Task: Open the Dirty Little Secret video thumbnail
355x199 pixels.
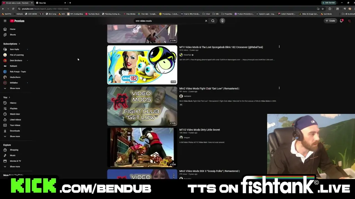Action: pyautogui.click(x=142, y=147)
